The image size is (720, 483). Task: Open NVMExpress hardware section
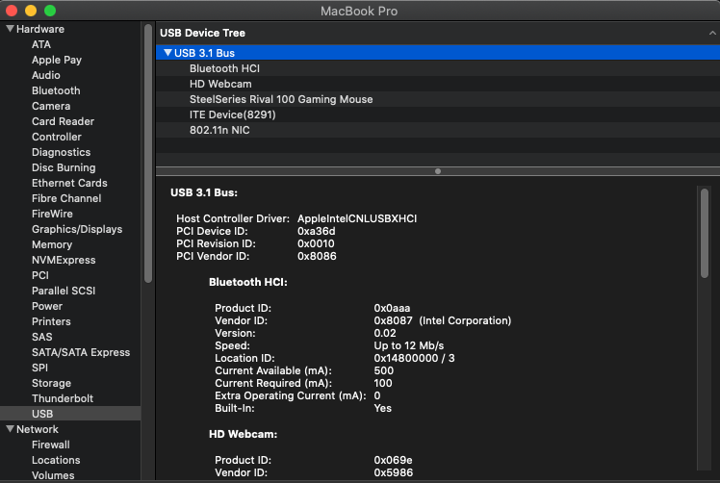click(x=64, y=260)
